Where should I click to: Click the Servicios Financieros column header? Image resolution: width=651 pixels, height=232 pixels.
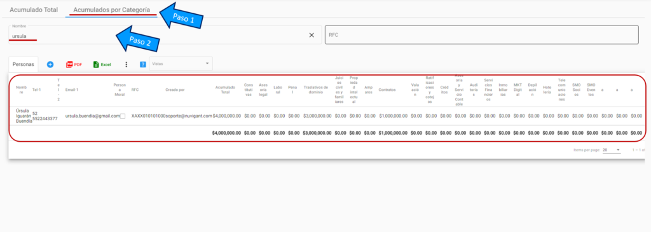click(x=488, y=89)
